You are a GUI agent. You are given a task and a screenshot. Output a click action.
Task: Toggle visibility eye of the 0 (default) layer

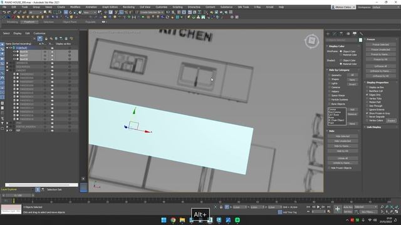pos(11,47)
